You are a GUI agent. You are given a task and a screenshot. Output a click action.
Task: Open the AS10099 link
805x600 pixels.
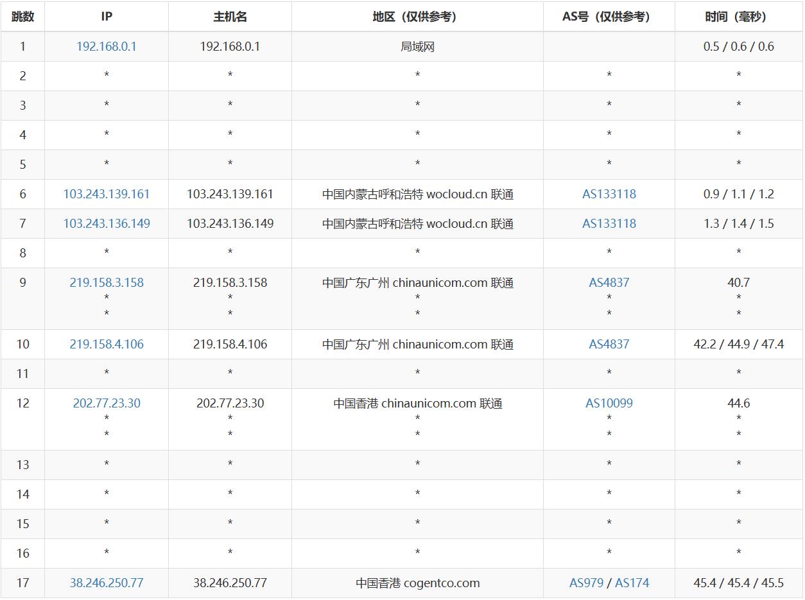(x=609, y=404)
